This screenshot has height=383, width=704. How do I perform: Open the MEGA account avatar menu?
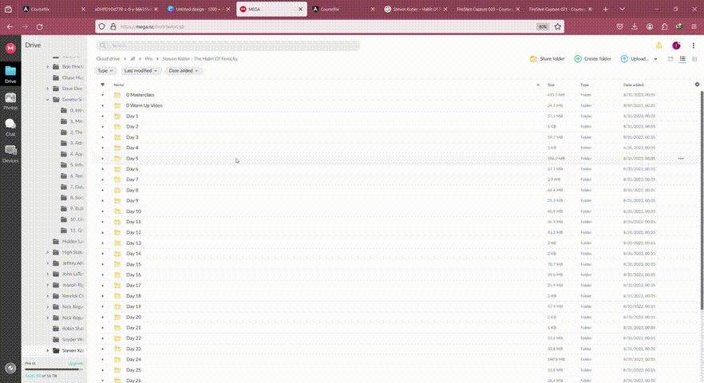pos(676,45)
